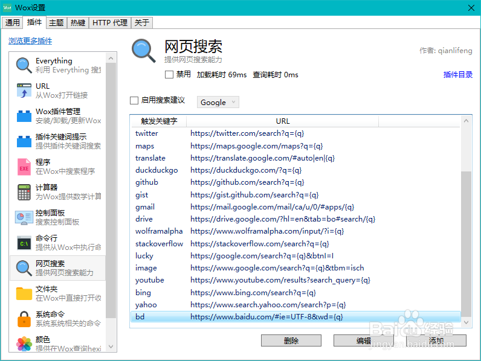Click the 命令行 terminal icon

(24, 243)
